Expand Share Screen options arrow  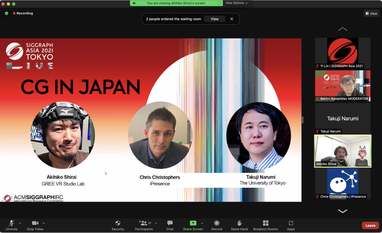(x=202, y=223)
